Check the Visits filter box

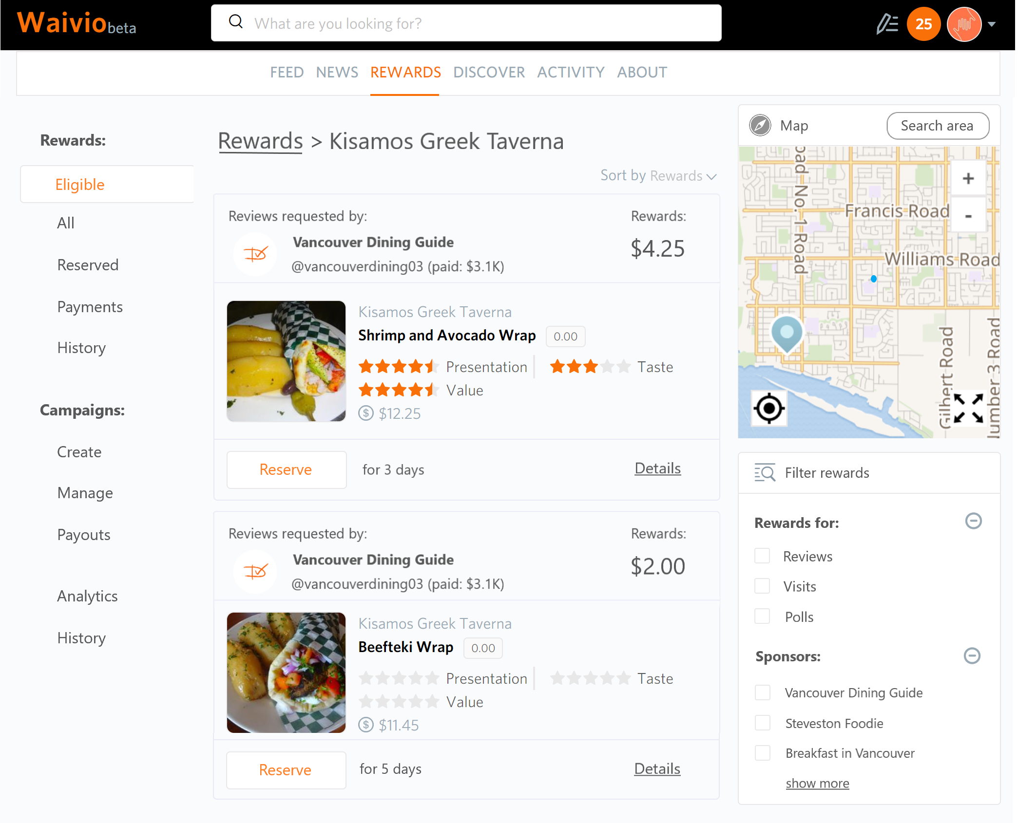point(762,586)
